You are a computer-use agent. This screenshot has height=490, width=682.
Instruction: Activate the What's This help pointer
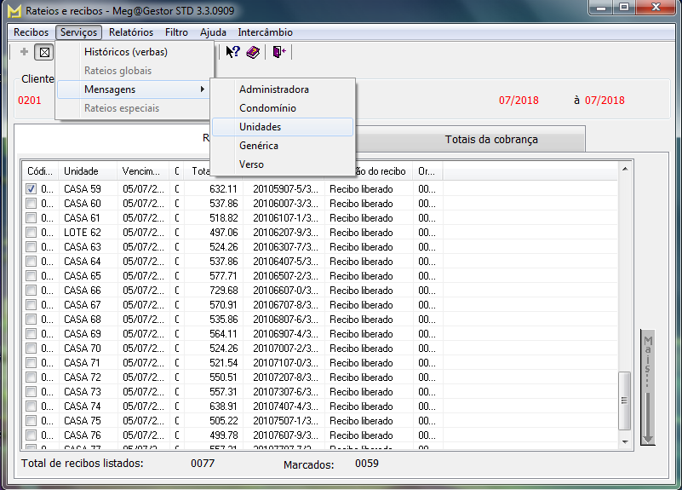tap(232, 52)
